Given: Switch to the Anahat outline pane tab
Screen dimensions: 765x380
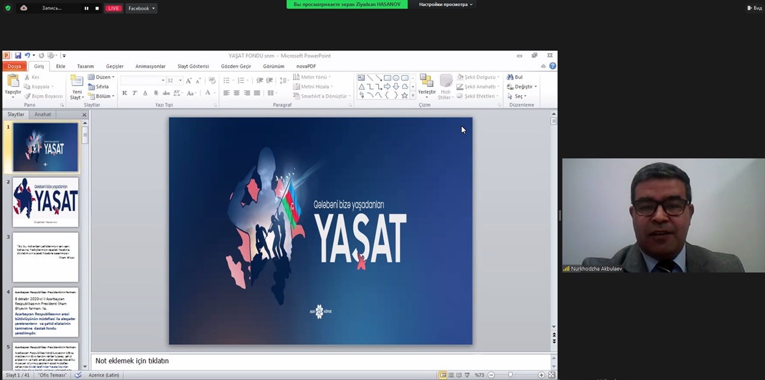Looking at the screenshot, I should 43,114.
